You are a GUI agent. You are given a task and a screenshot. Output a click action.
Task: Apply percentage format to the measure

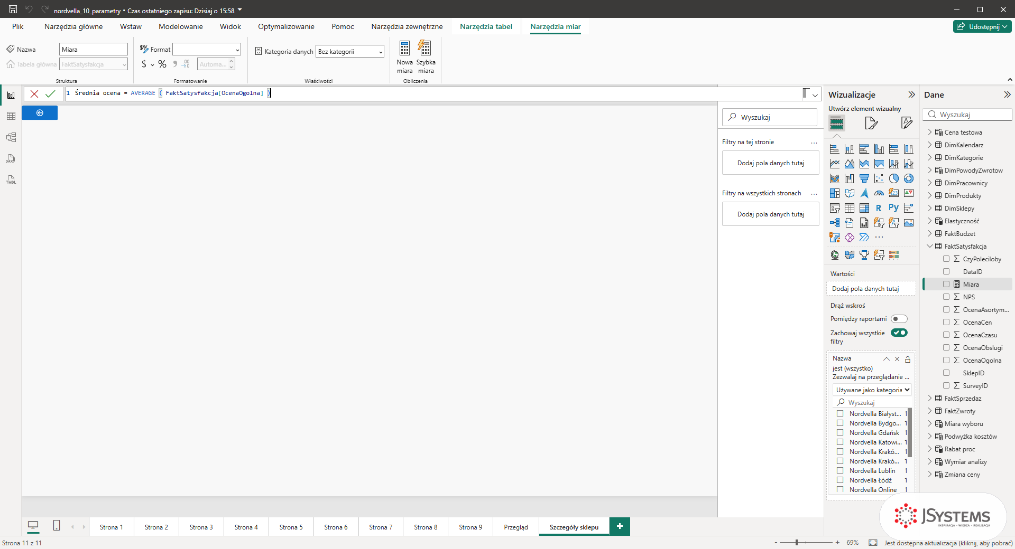(x=162, y=64)
